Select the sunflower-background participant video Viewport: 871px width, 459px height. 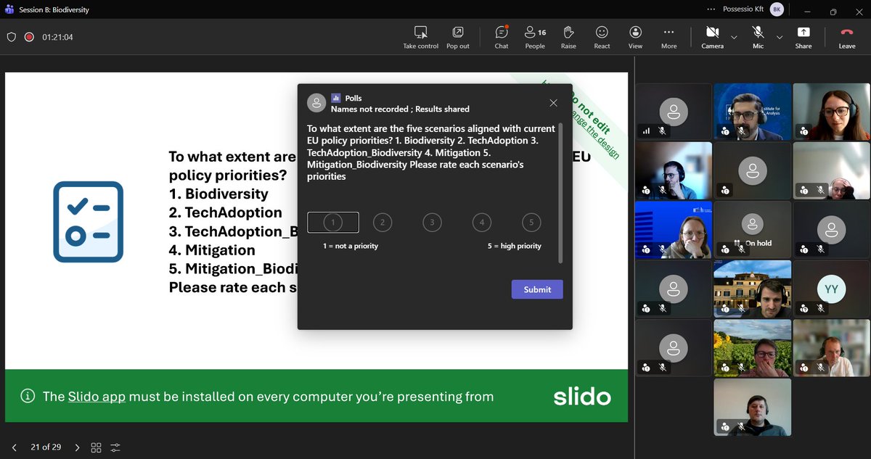[x=752, y=348]
